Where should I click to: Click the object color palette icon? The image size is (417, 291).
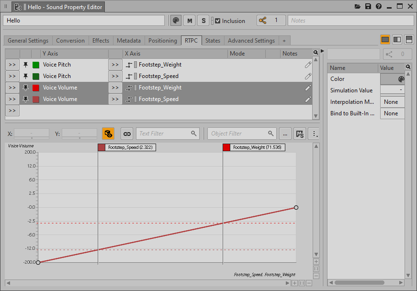tap(176, 21)
